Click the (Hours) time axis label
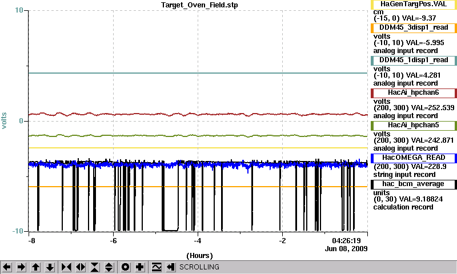This screenshot has height=274, width=457. point(199,256)
